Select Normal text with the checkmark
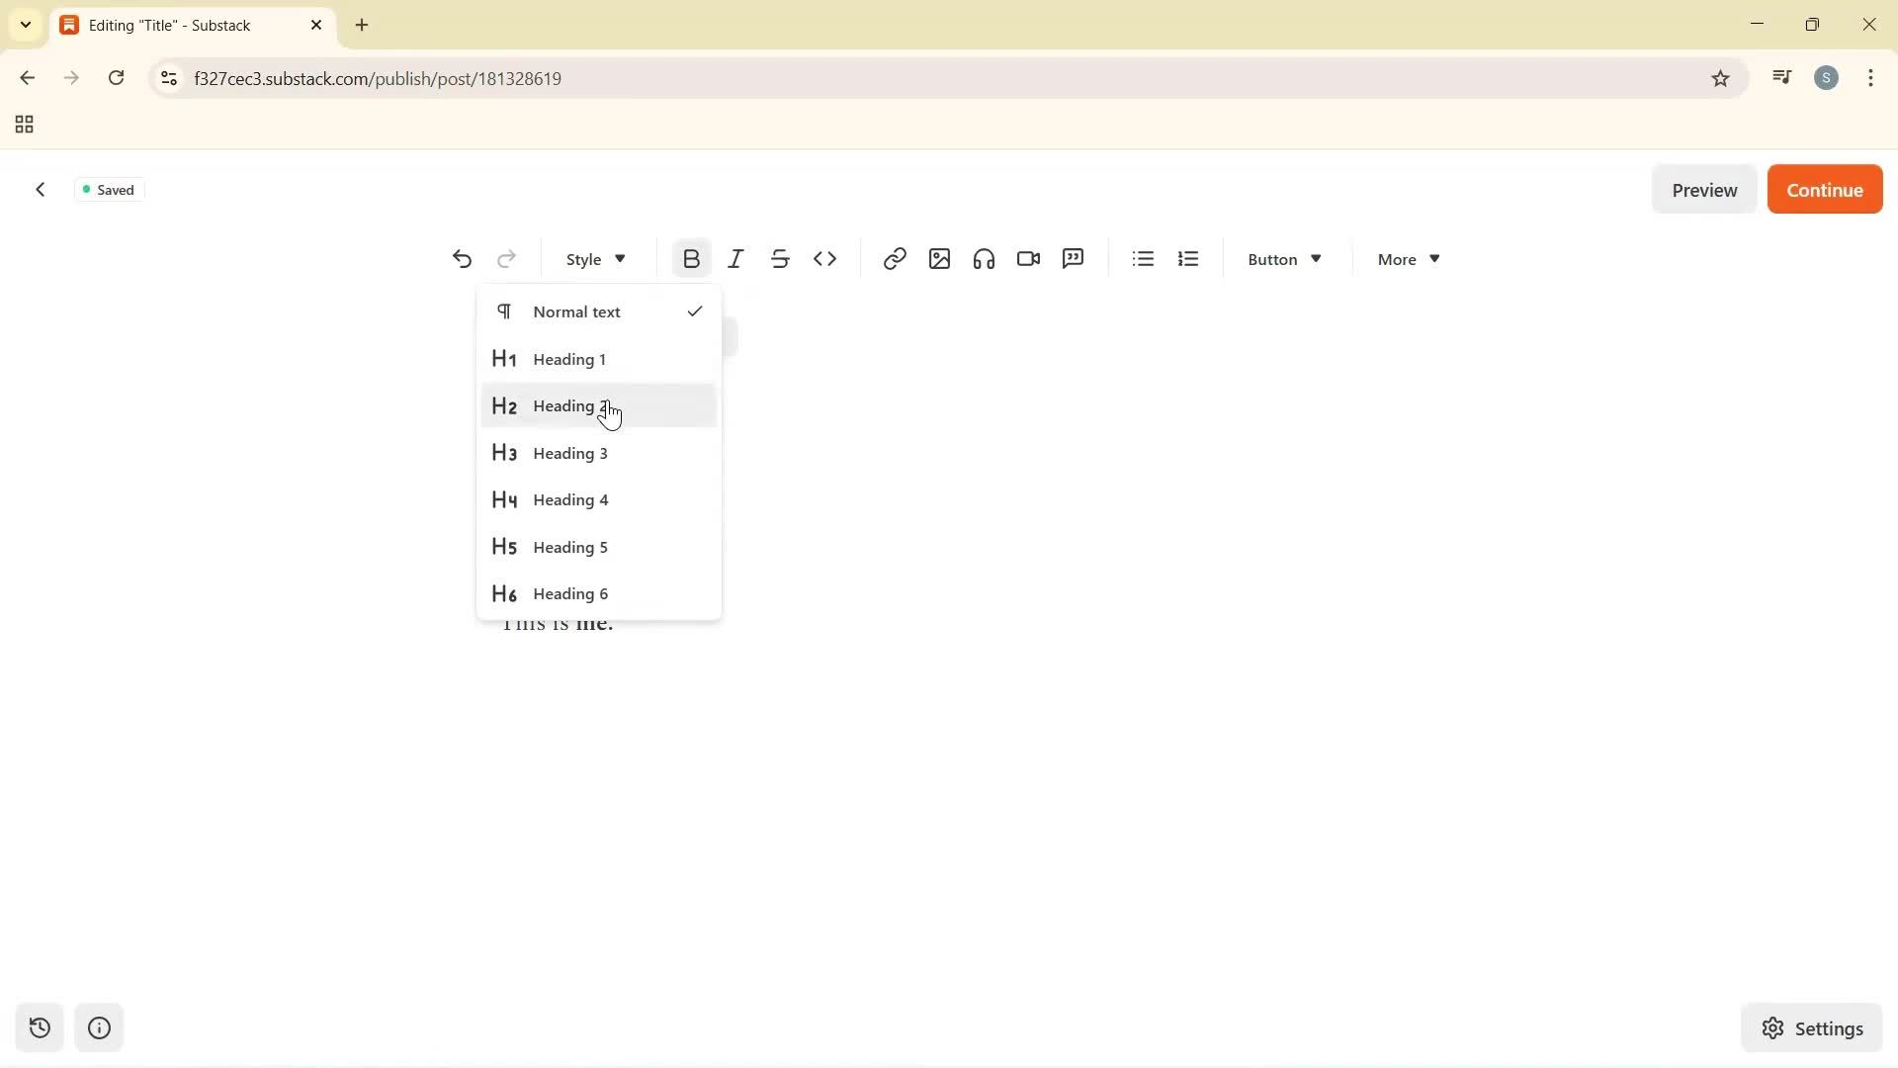The image size is (1898, 1068). tap(579, 311)
